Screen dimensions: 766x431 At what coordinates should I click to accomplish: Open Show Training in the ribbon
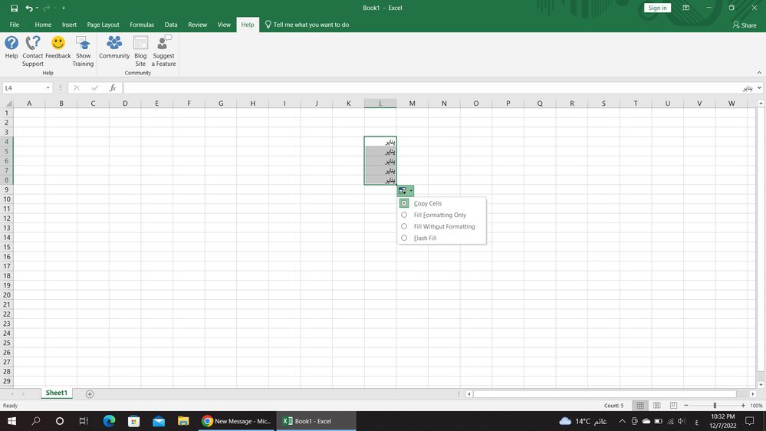[83, 51]
